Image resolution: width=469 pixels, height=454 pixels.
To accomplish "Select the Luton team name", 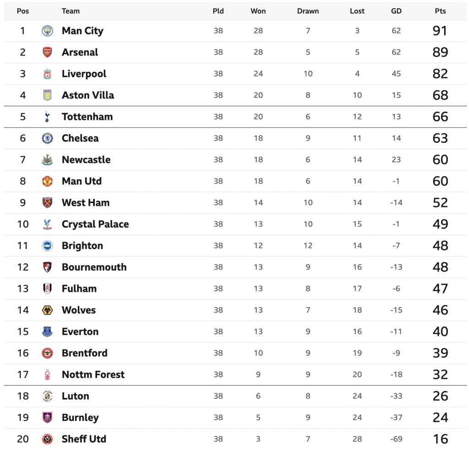I will [76, 396].
